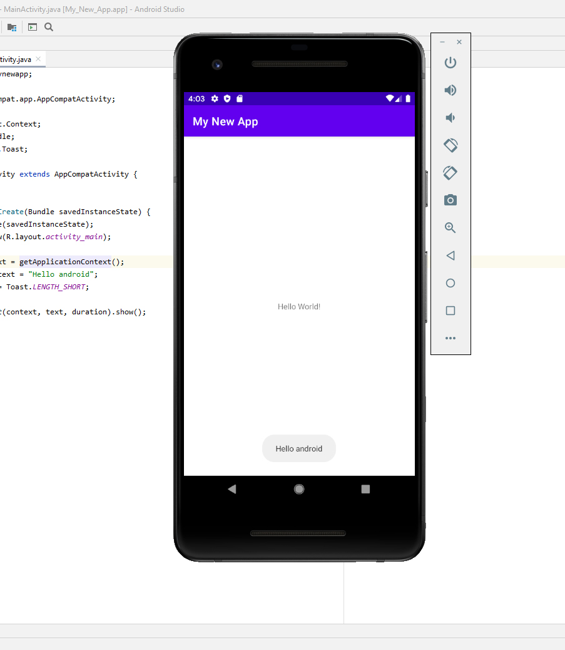Screen dimensions: 565x650
Task: Raise the emulator volume
Action: pyautogui.click(x=450, y=90)
